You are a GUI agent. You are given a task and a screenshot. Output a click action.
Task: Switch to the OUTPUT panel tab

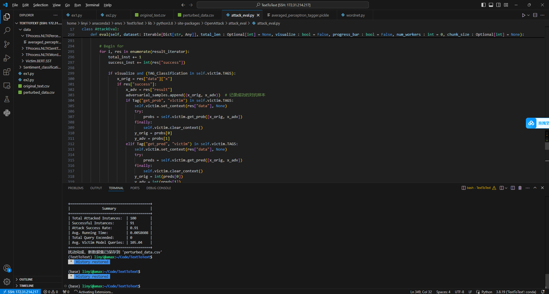[96, 188]
